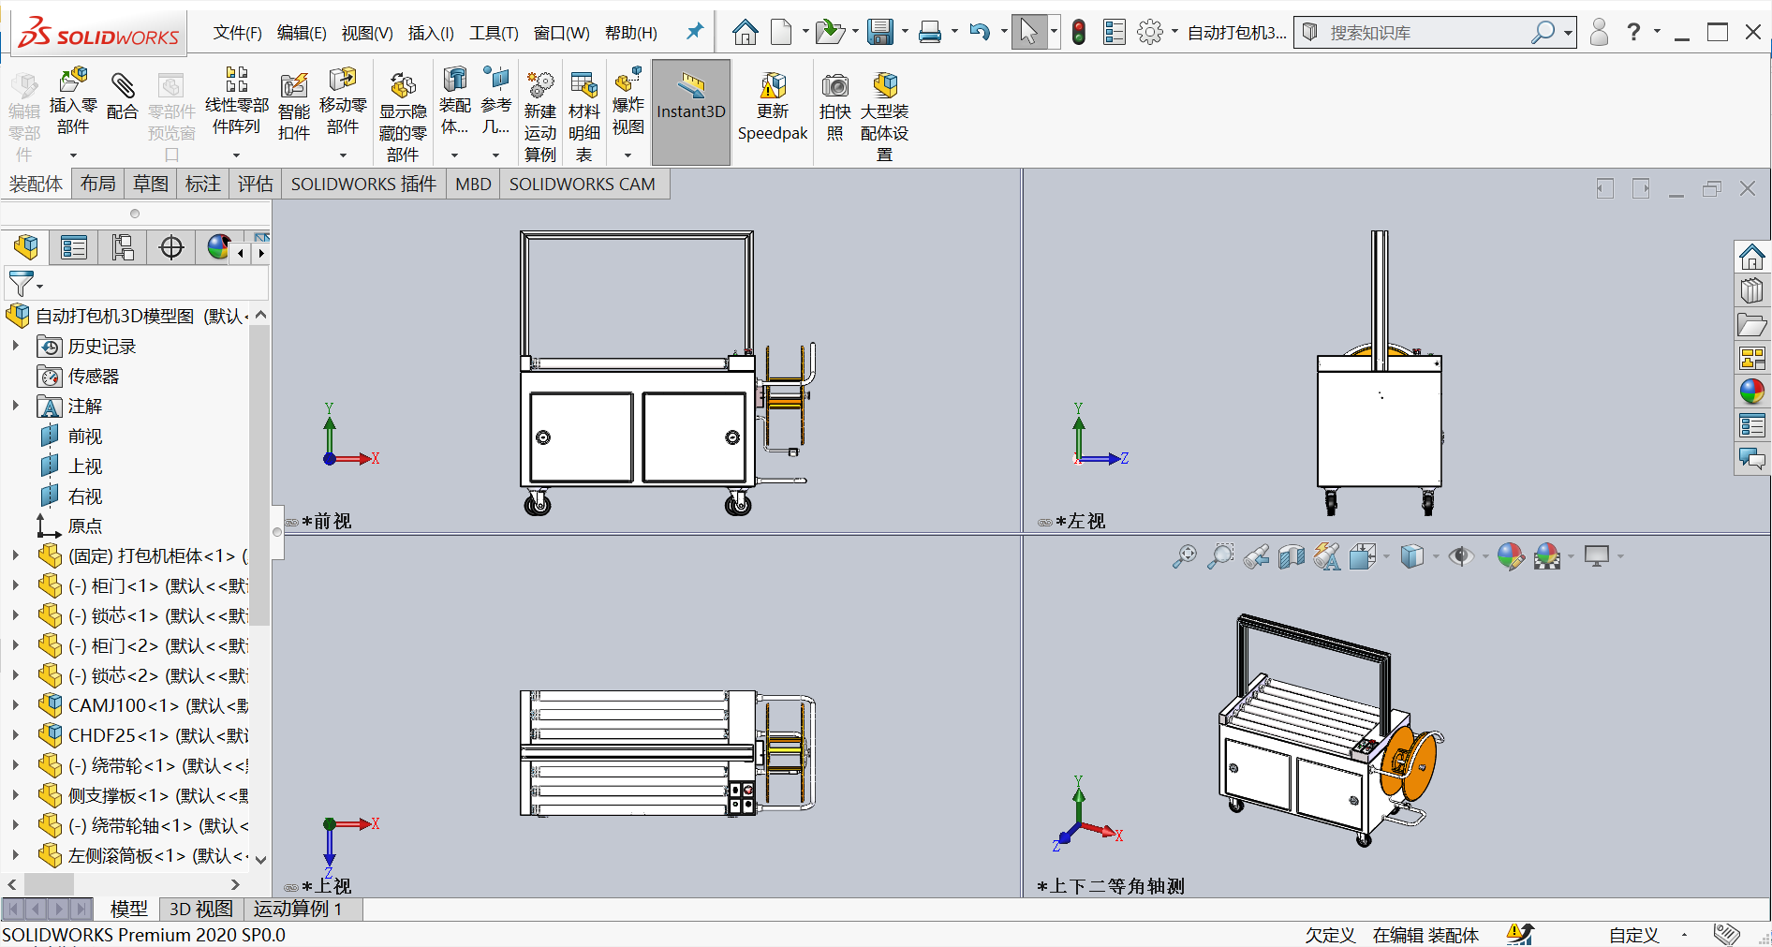The width and height of the screenshot is (1772, 947).
Task: Open dropdown arrow under 插入零部件
Action: coord(73,155)
